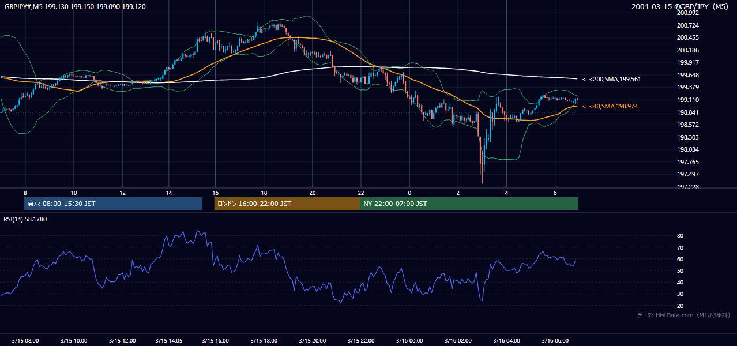
Task: Click the RSI axis value 30
Action: coord(680,294)
